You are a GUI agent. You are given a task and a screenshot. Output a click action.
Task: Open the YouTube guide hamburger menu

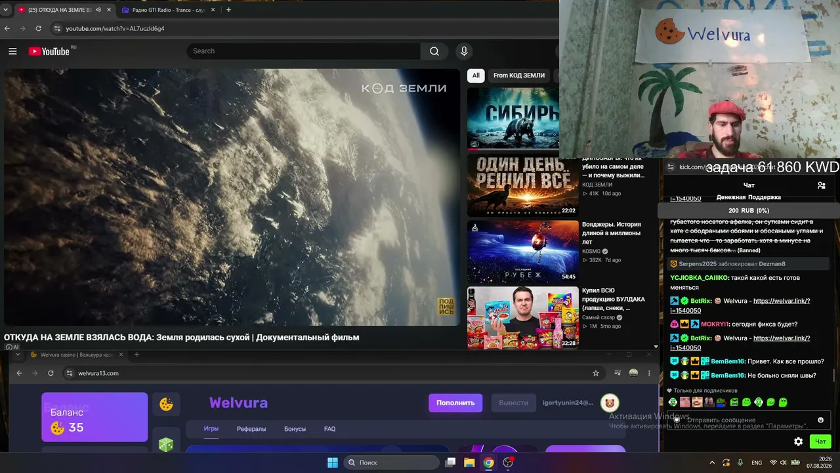[x=12, y=51]
